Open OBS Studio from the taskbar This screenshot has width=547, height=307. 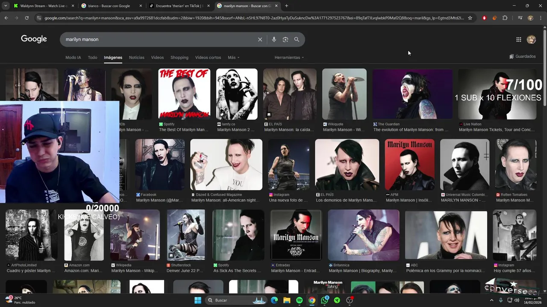coord(350,300)
